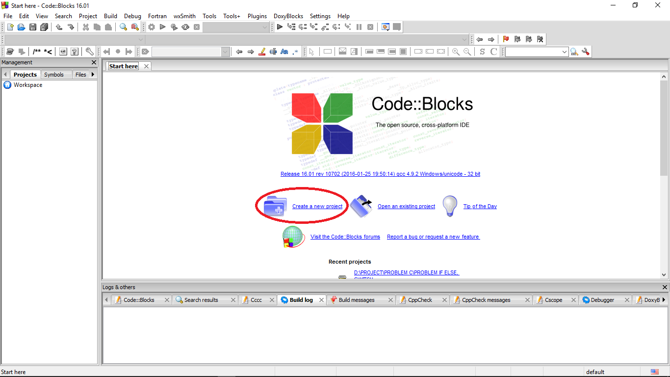This screenshot has height=377, width=670.
Task: Click the Break debugger pause icon
Action: [x=359, y=27]
